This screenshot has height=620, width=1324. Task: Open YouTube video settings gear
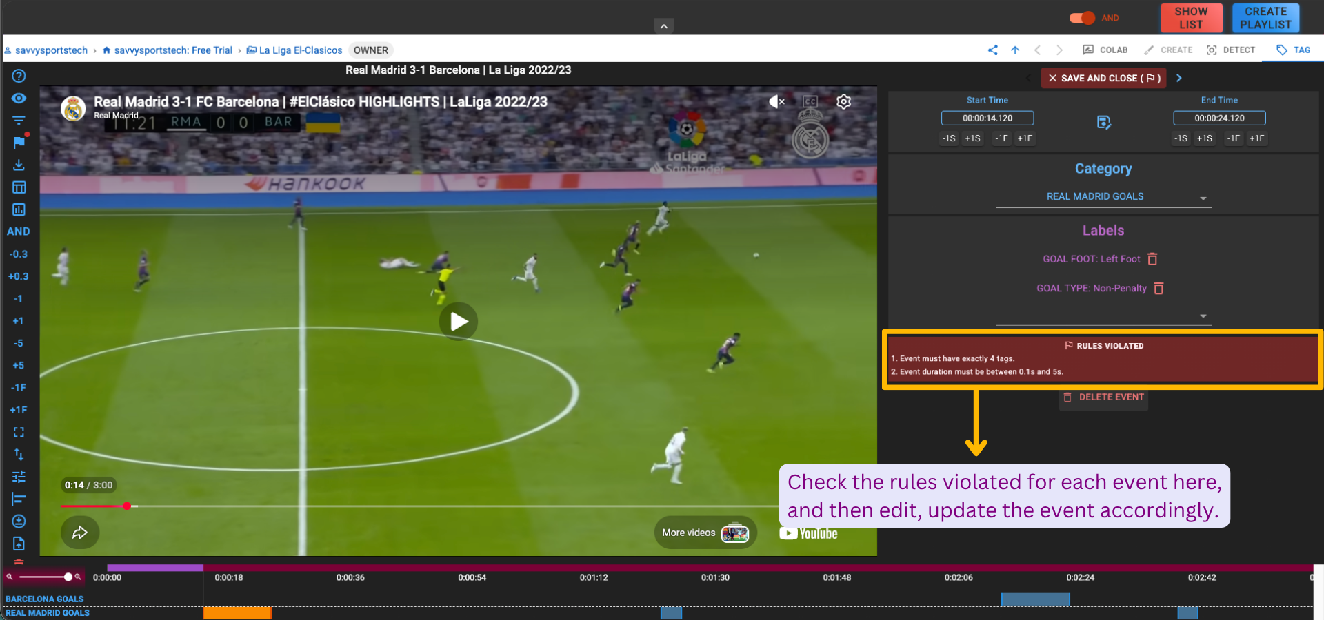coord(843,102)
